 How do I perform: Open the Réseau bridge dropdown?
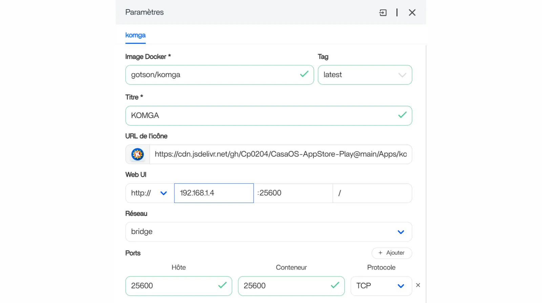[268, 232]
